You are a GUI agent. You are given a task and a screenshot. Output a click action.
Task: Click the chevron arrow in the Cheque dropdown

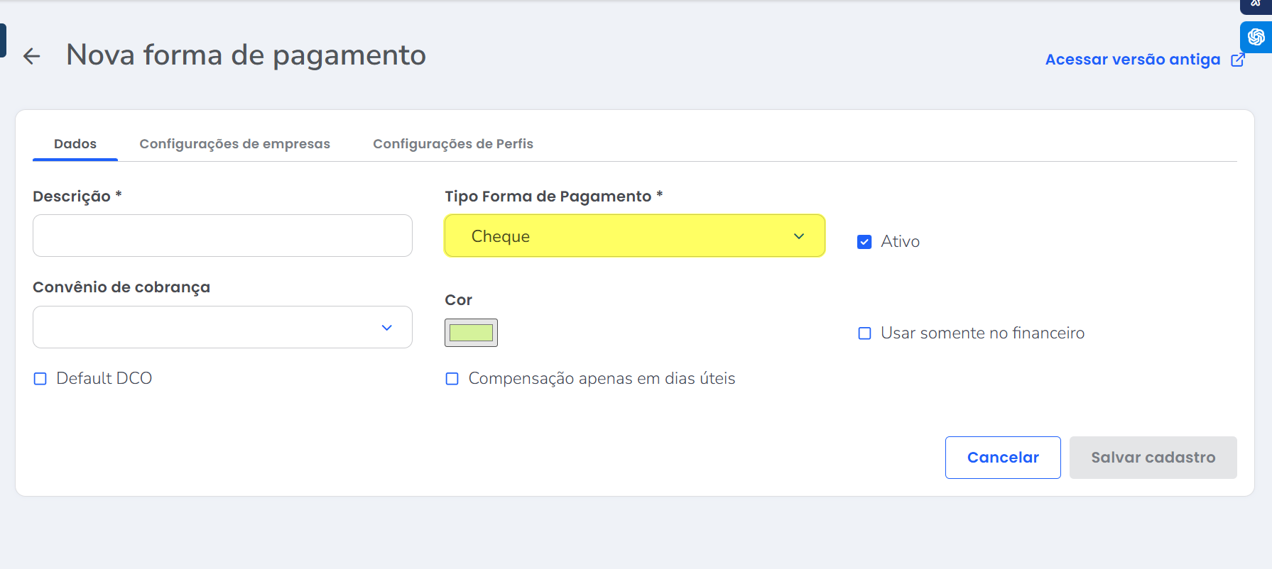pyautogui.click(x=799, y=236)
